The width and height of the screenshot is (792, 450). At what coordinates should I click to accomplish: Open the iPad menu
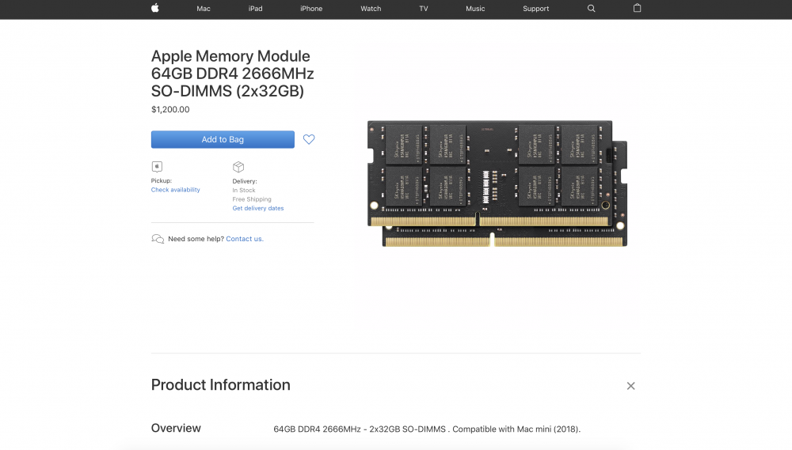point(256,9)
